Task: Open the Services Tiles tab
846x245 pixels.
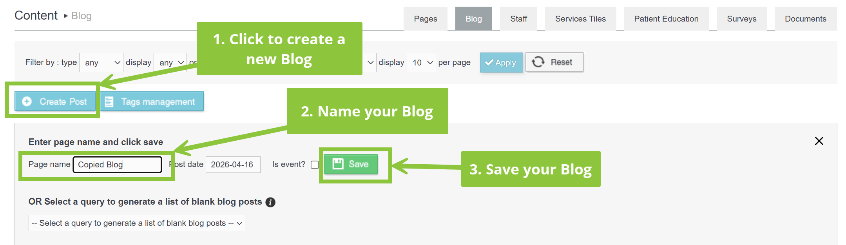Action: point(580,19)
